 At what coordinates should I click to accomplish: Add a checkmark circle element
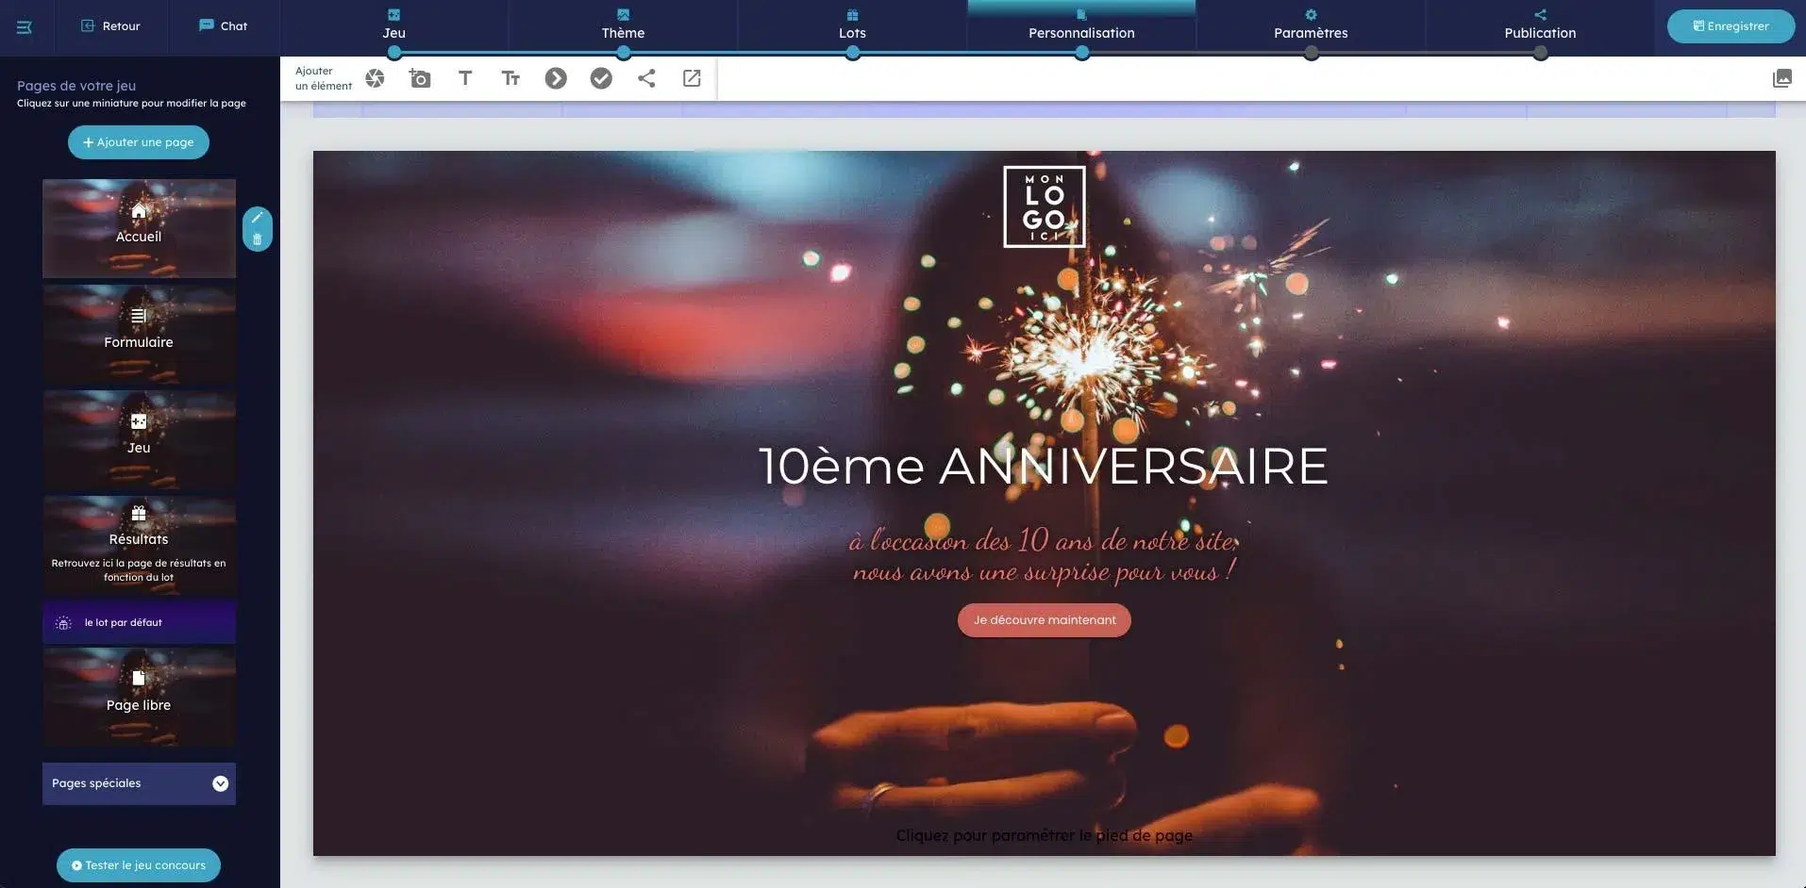coord(601,78)
